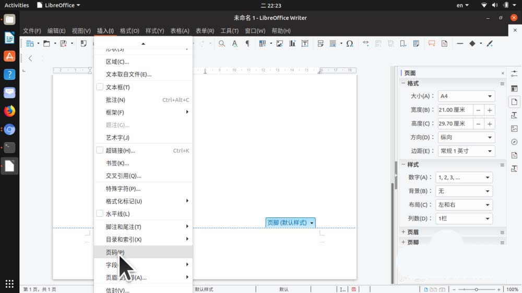The image size is (522, 293).
Task: Toggle the 水平线(L) menu checkbox
Action: 100,214
